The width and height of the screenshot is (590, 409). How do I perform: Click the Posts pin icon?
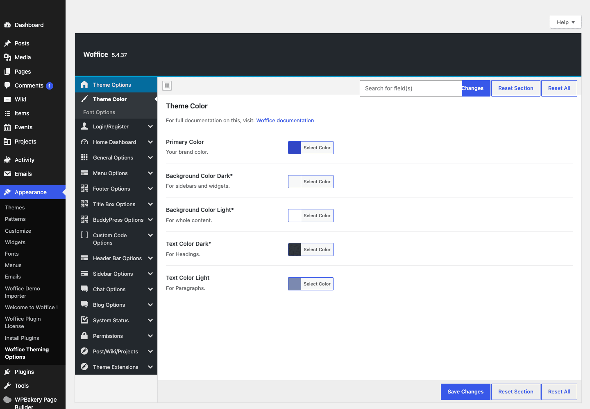tap(7, 43)
